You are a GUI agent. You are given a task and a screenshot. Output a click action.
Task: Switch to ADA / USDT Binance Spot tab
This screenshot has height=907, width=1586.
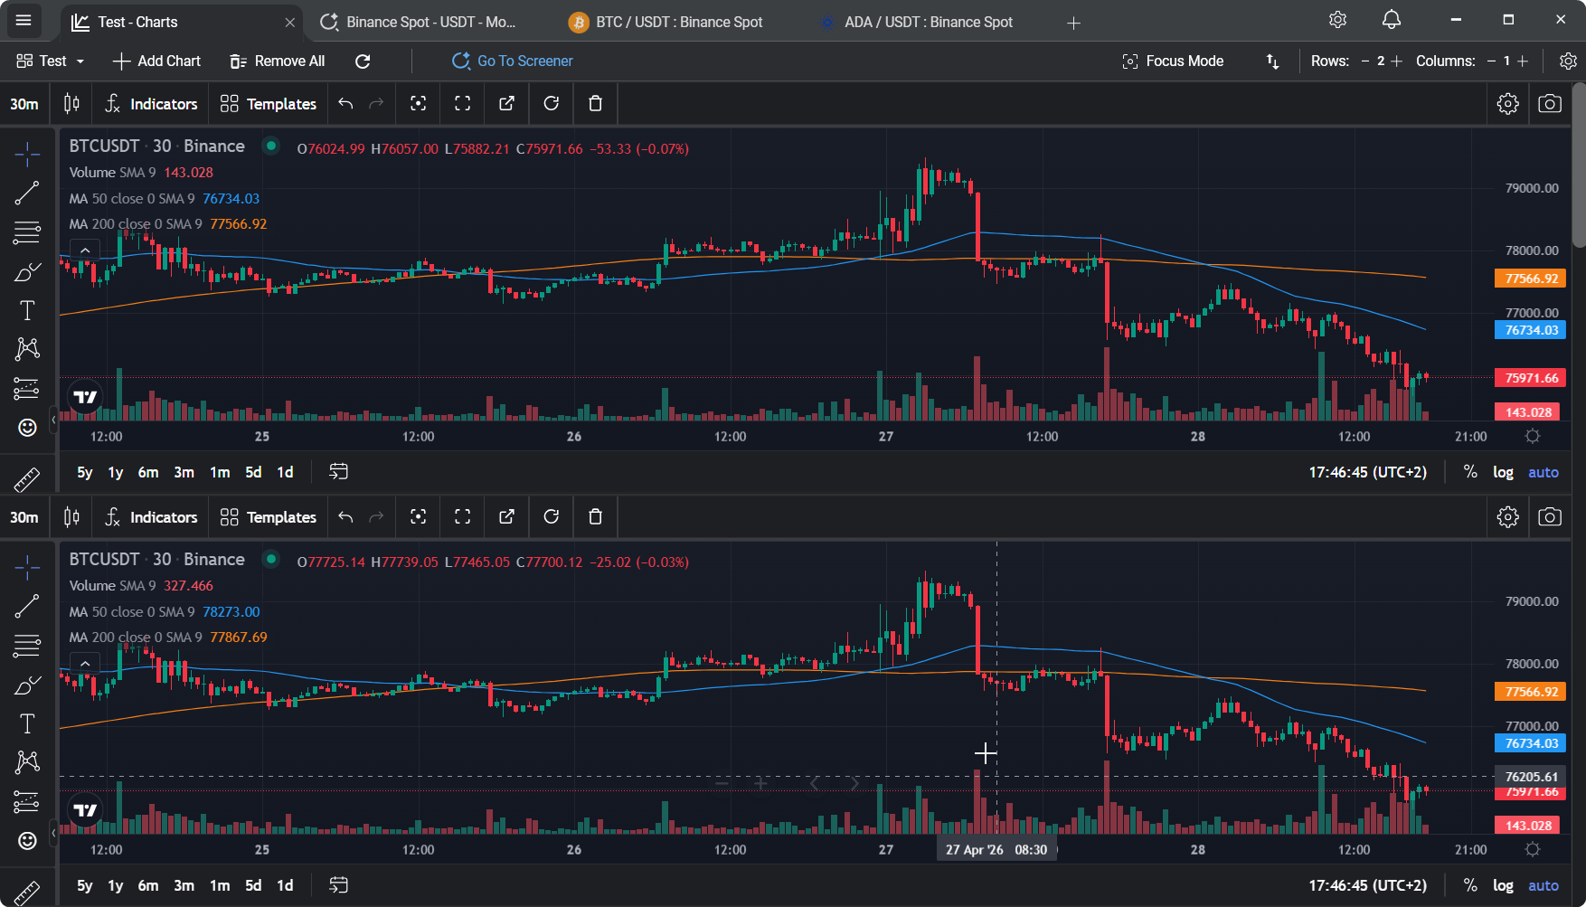[x=928, y=22]
